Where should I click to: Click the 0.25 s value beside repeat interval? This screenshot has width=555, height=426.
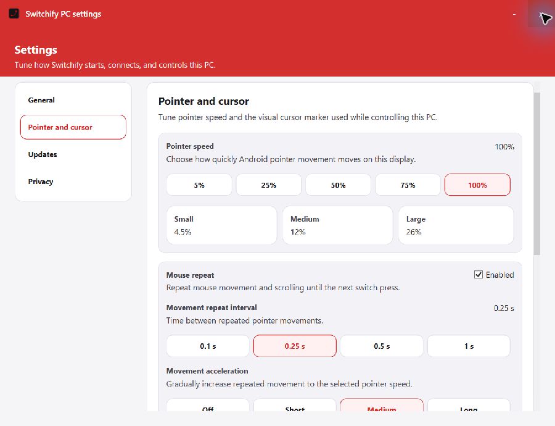(x=504, y=308)
